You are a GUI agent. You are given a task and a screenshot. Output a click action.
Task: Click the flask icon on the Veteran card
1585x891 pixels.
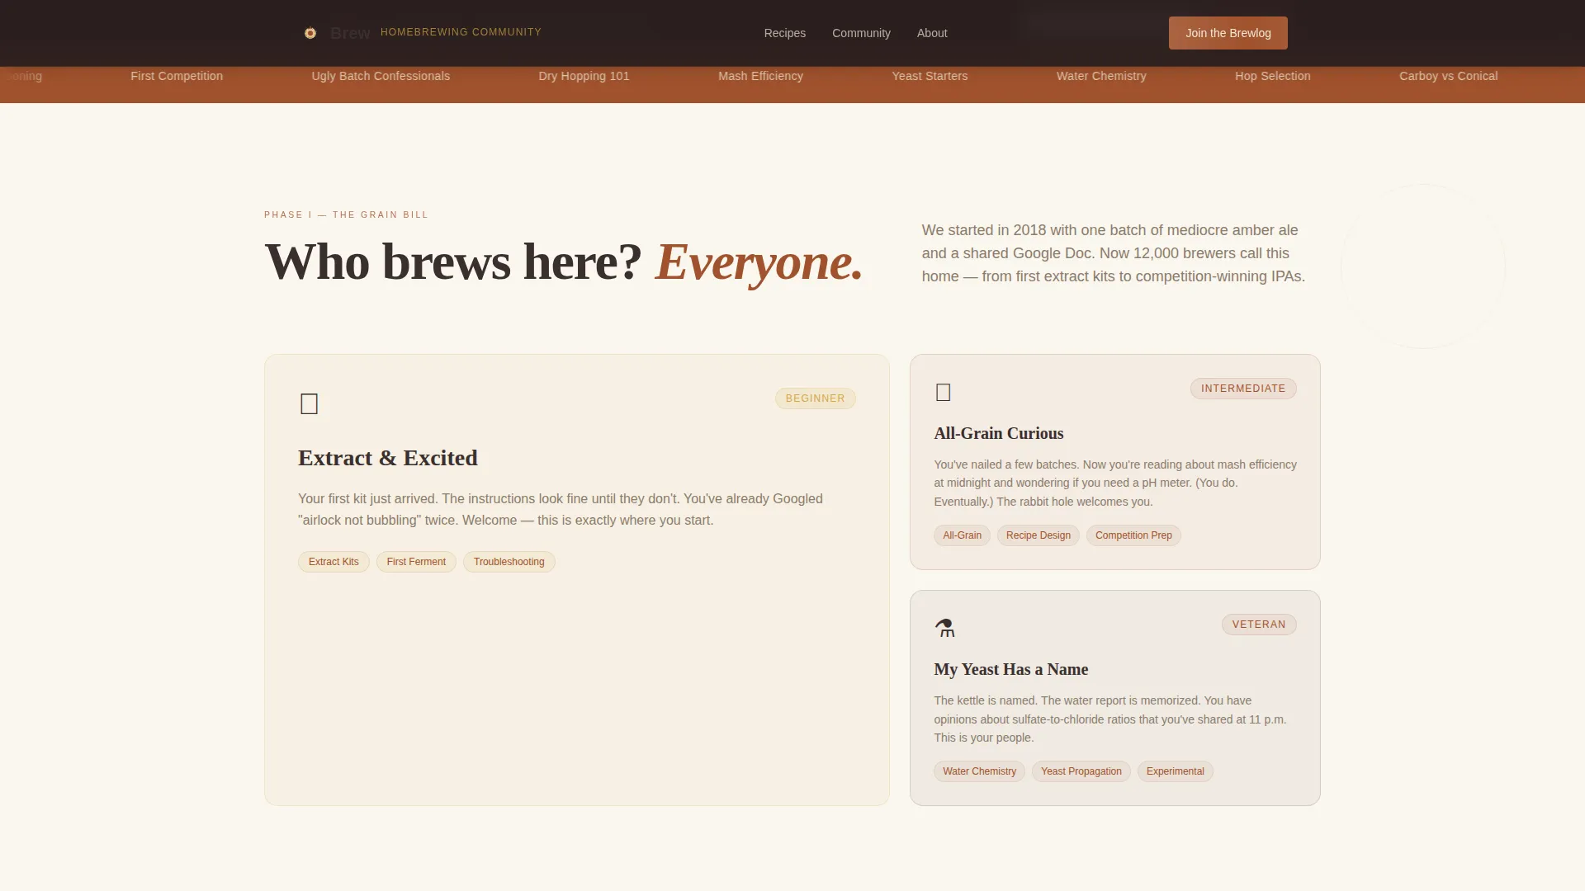(x=945, y=628)
